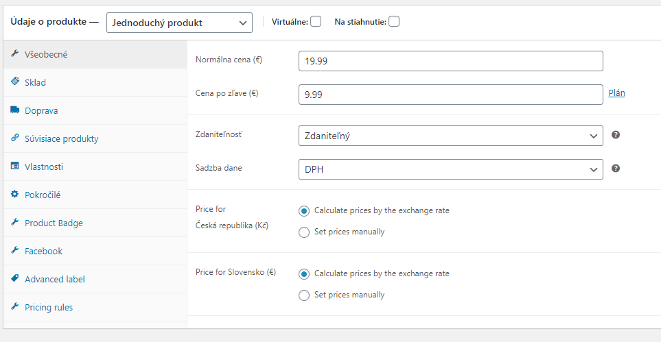Click the Pokročilé gear icon

(14, 195)
